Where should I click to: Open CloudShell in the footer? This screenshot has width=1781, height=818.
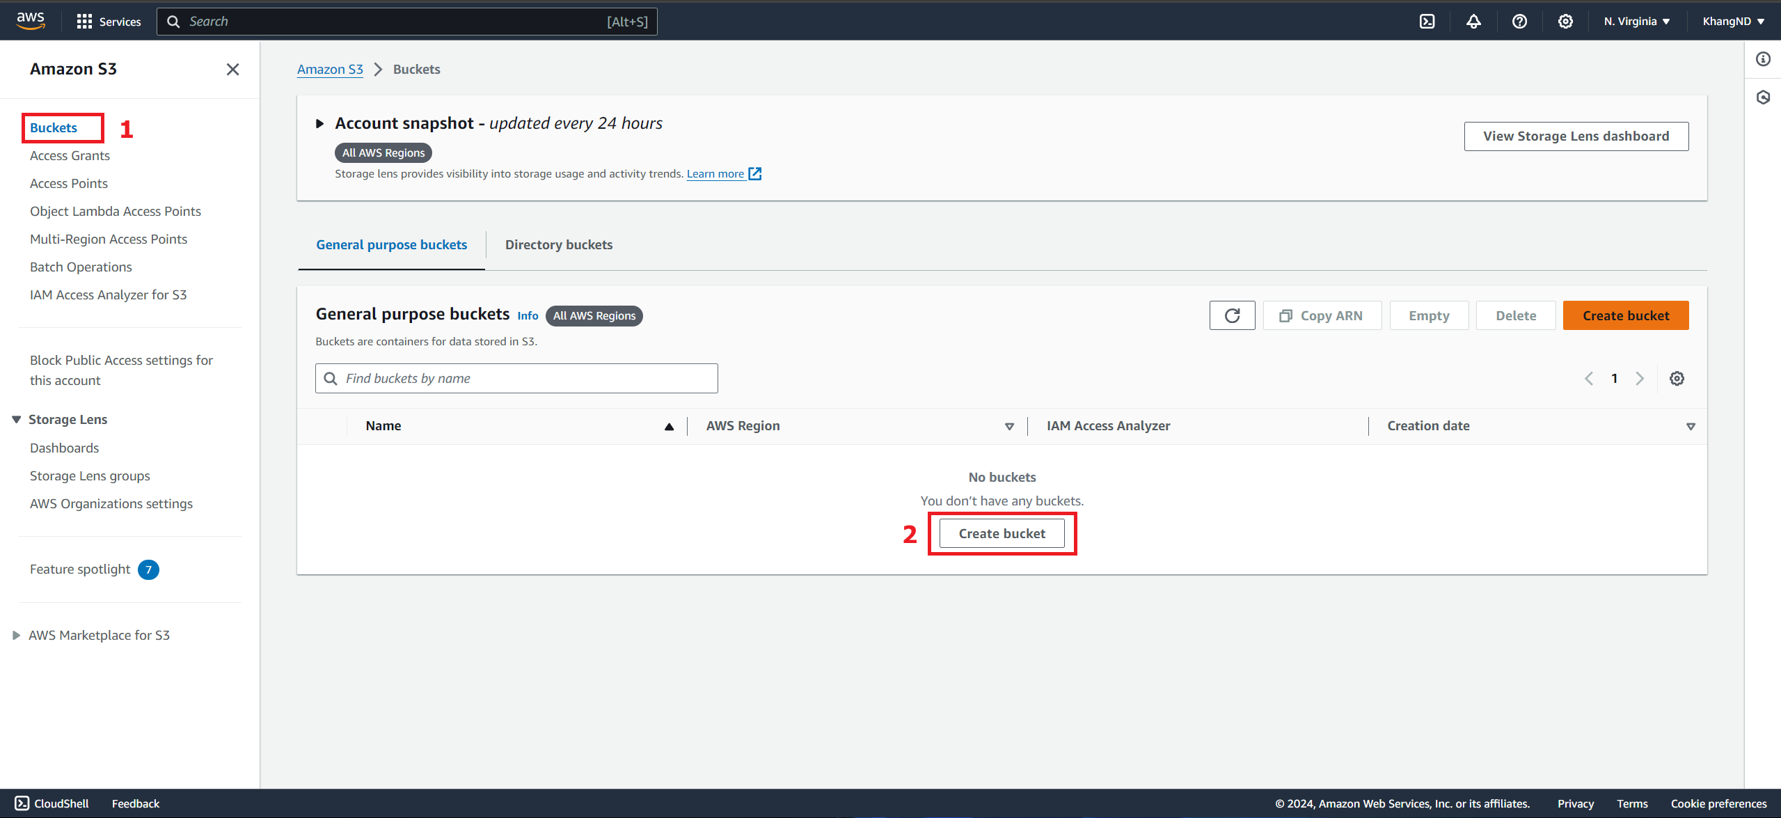coord(52,803)
